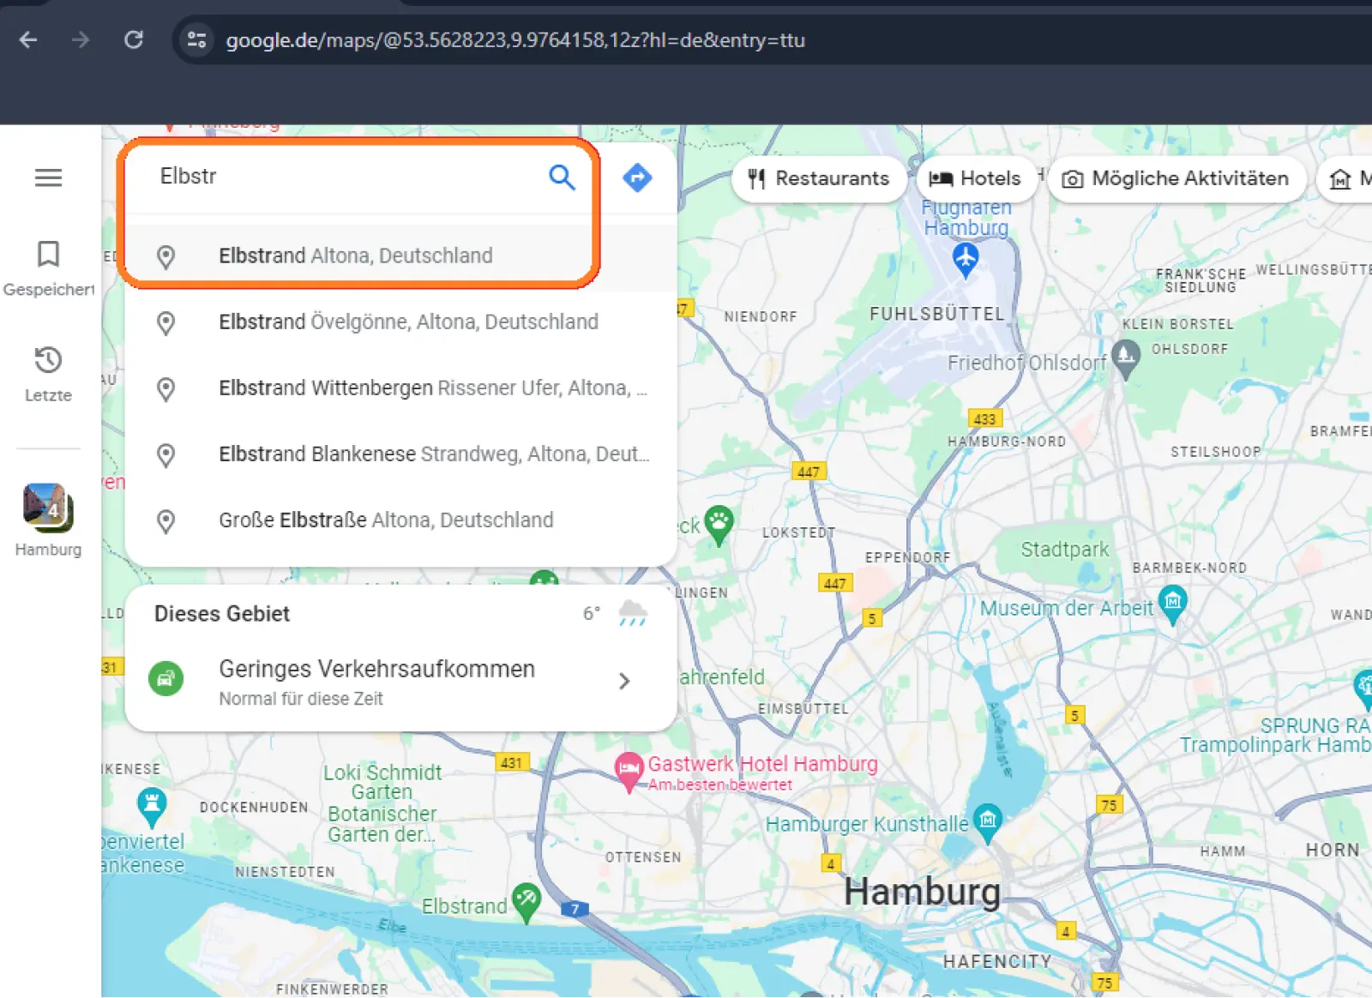The image size is (1372, 998).
Task: Click the 433 road shield
Action: [984, 418]
